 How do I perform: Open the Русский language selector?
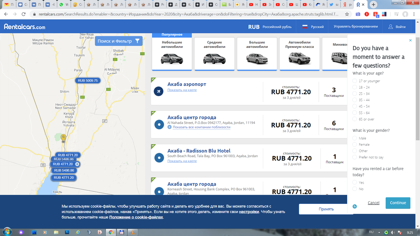point(313,27)
